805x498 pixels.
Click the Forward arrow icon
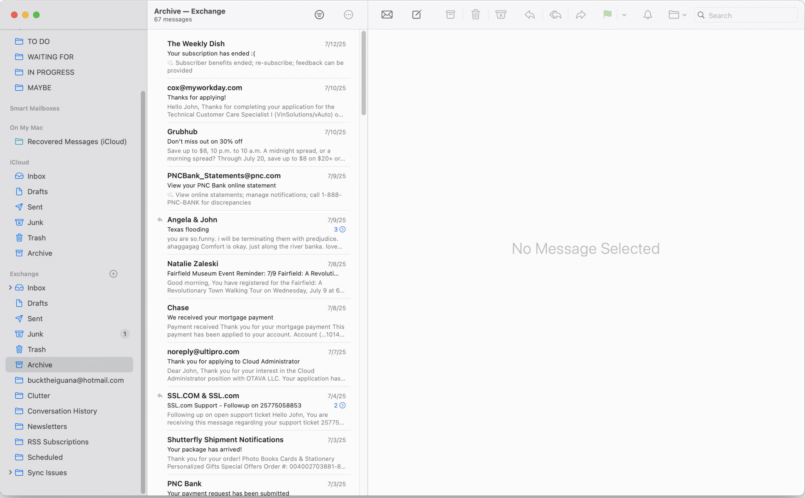(581, 15)
